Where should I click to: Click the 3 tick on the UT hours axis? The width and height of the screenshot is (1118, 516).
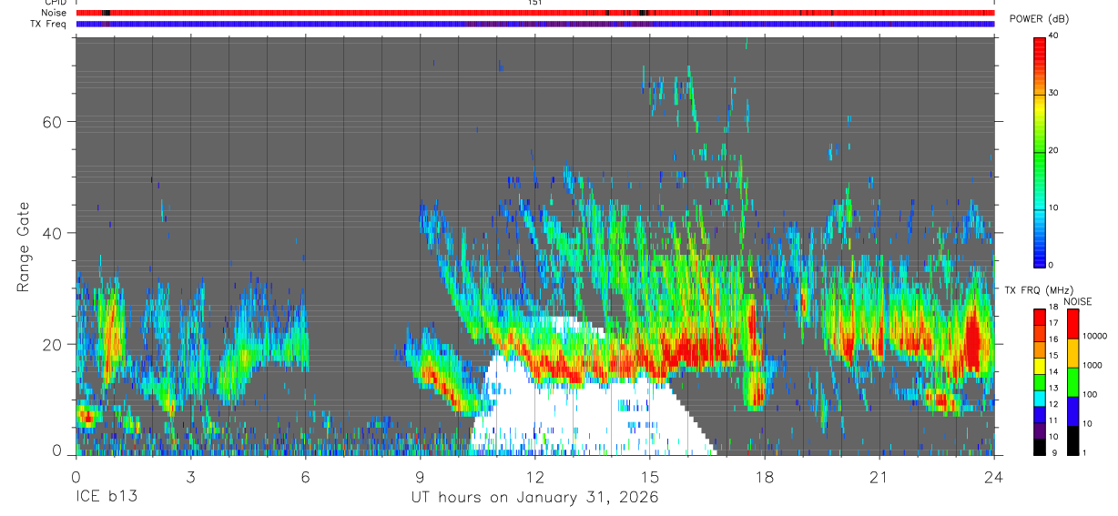[190, 476]
